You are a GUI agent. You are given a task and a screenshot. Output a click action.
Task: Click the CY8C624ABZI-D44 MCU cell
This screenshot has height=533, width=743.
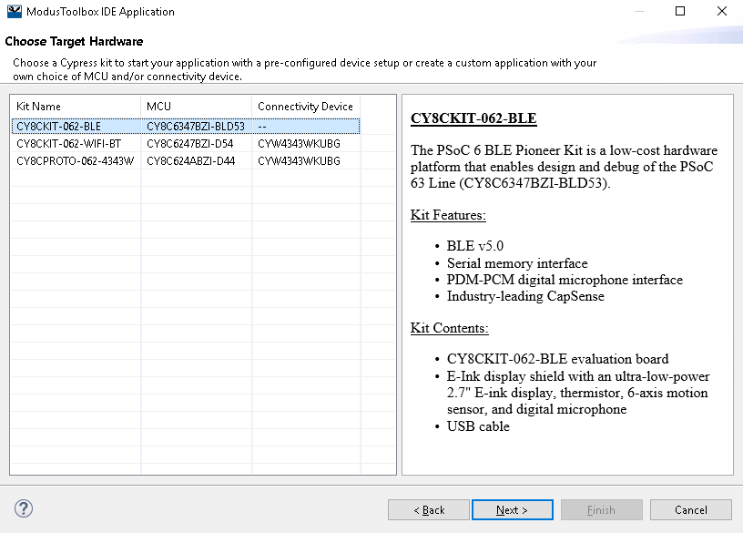point(190,161)
